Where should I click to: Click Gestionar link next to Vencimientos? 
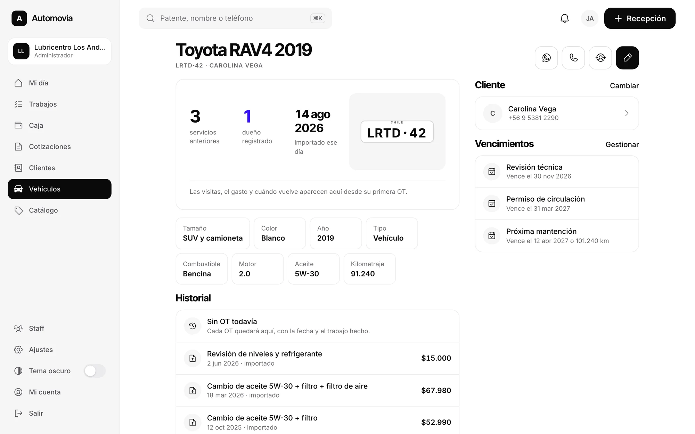point(622,144)
